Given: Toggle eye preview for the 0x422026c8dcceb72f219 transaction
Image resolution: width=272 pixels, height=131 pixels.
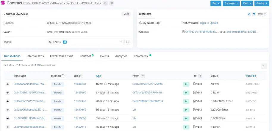Looking at the screenshot, I should [x=7, y=110].
